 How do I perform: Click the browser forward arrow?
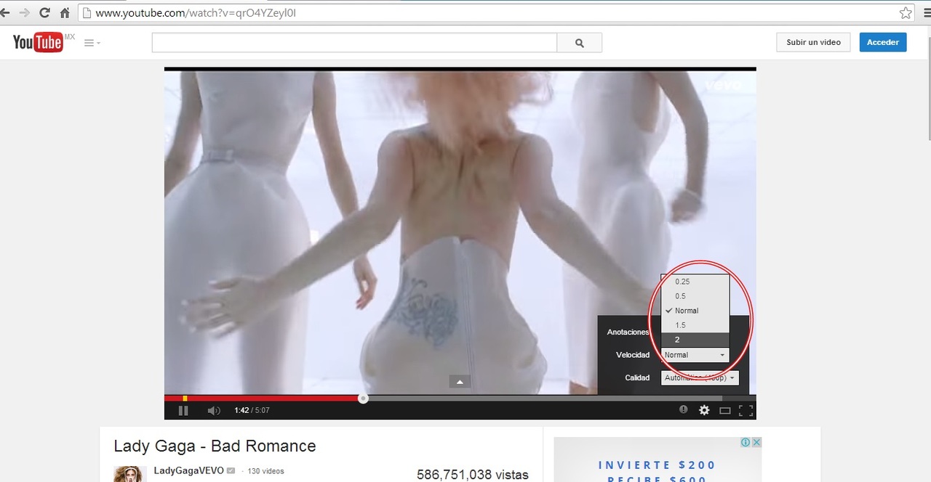[x=25, y=13]
